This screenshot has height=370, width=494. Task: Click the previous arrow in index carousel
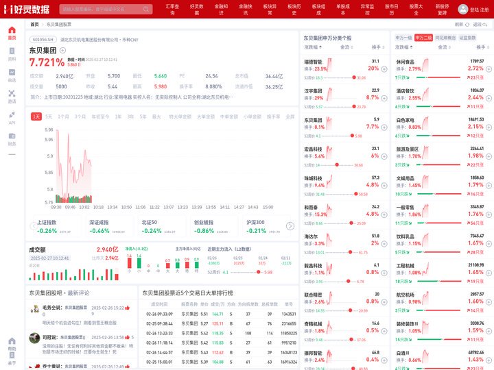tap(34, 226)
